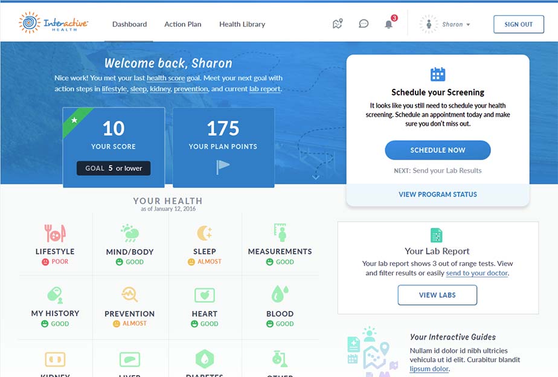Click the View Labs button

437,295
